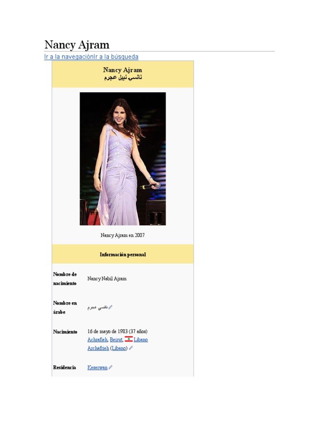The height and width of the screenshot is (425, 319).
Task: Click the main 'Nancy Ajram' page title
Action: (x=77, y=44)
